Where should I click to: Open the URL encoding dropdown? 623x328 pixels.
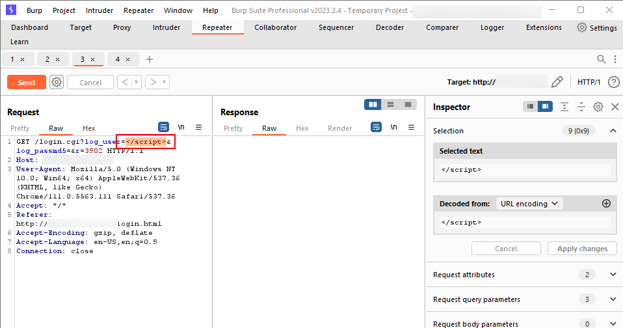[529, 204]
